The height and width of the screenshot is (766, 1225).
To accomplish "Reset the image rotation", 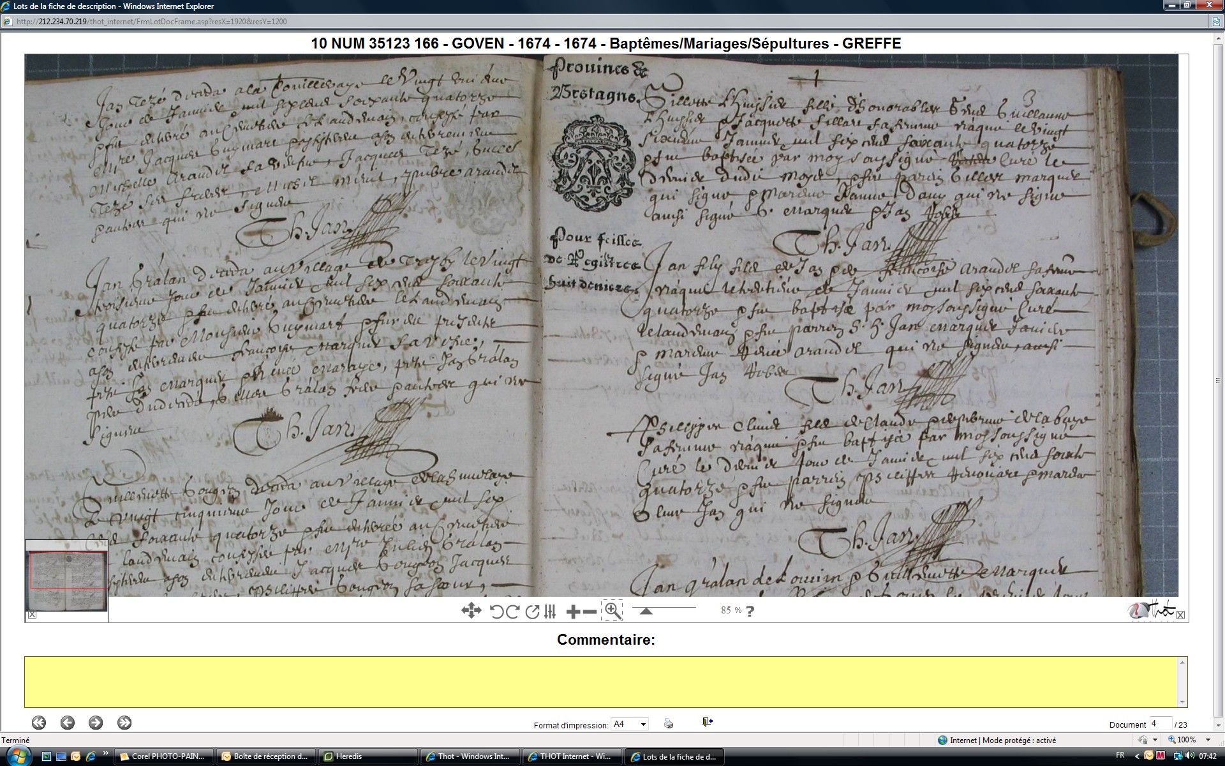I will click(532, 612).
